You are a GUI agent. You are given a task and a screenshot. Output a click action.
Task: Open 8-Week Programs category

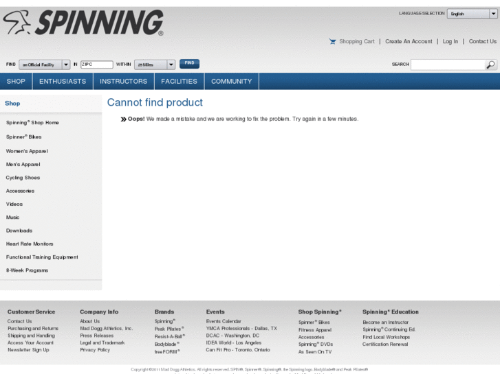27,270
